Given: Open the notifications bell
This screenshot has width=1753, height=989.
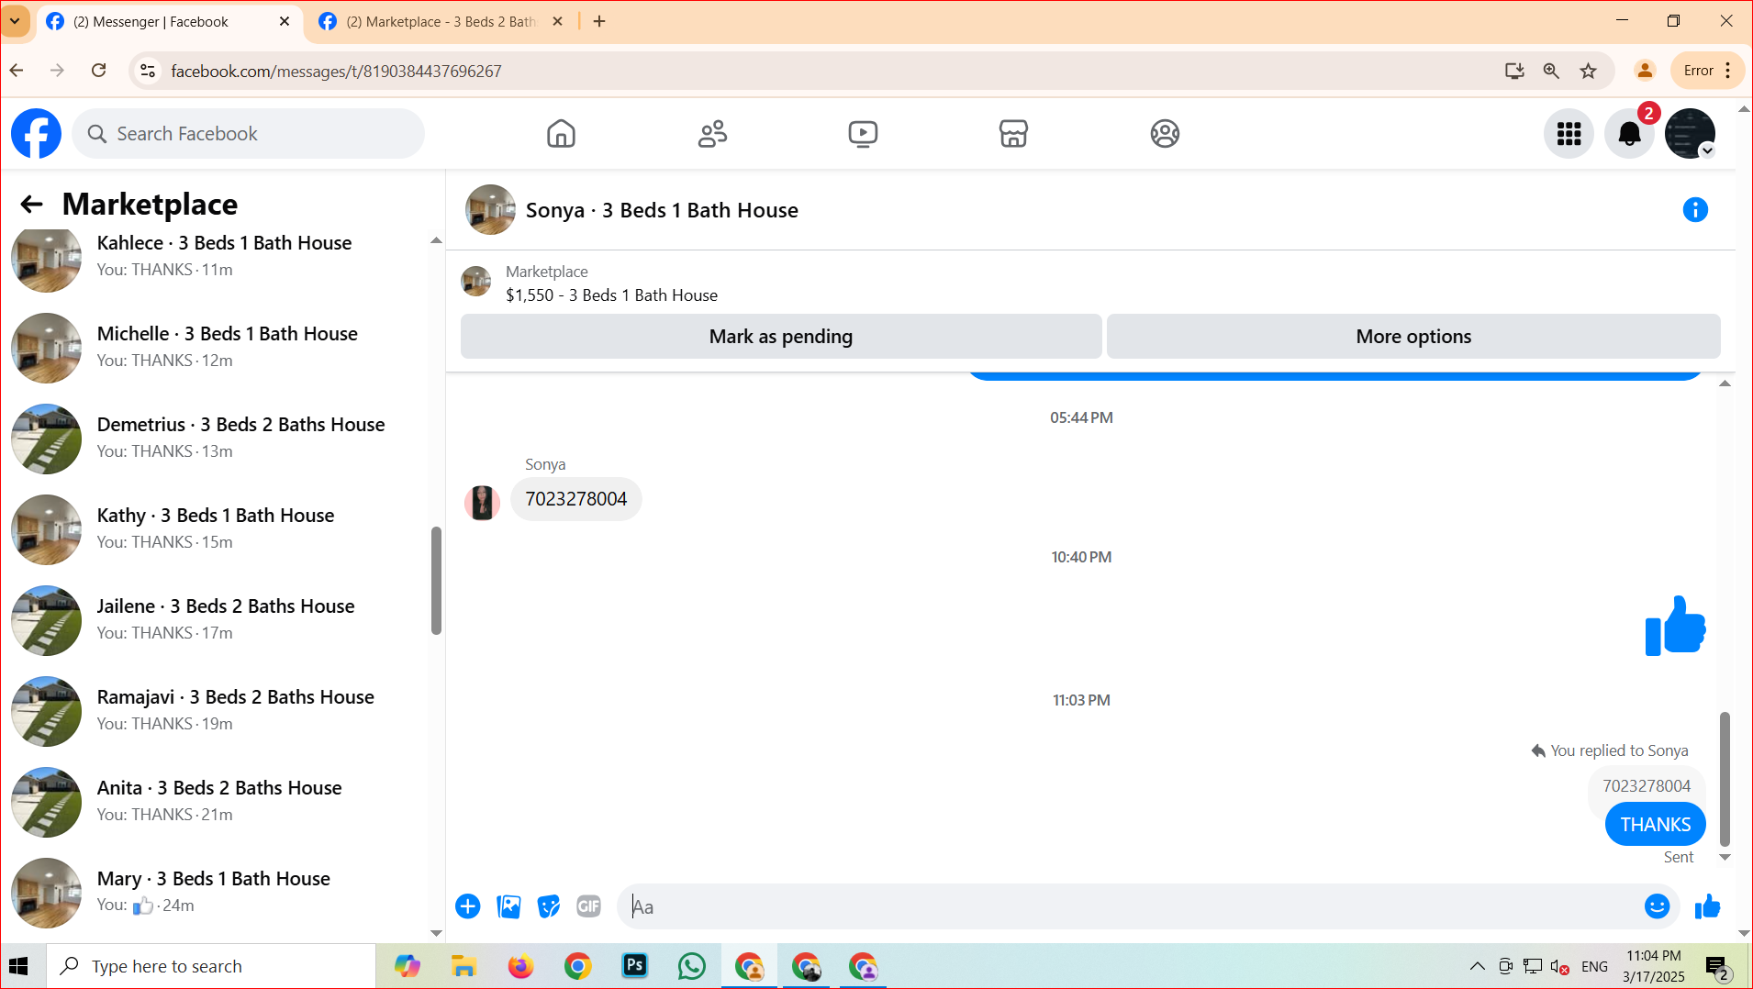Looking at the screenshot, I should pyautogui.click(x=1629, y=134).
